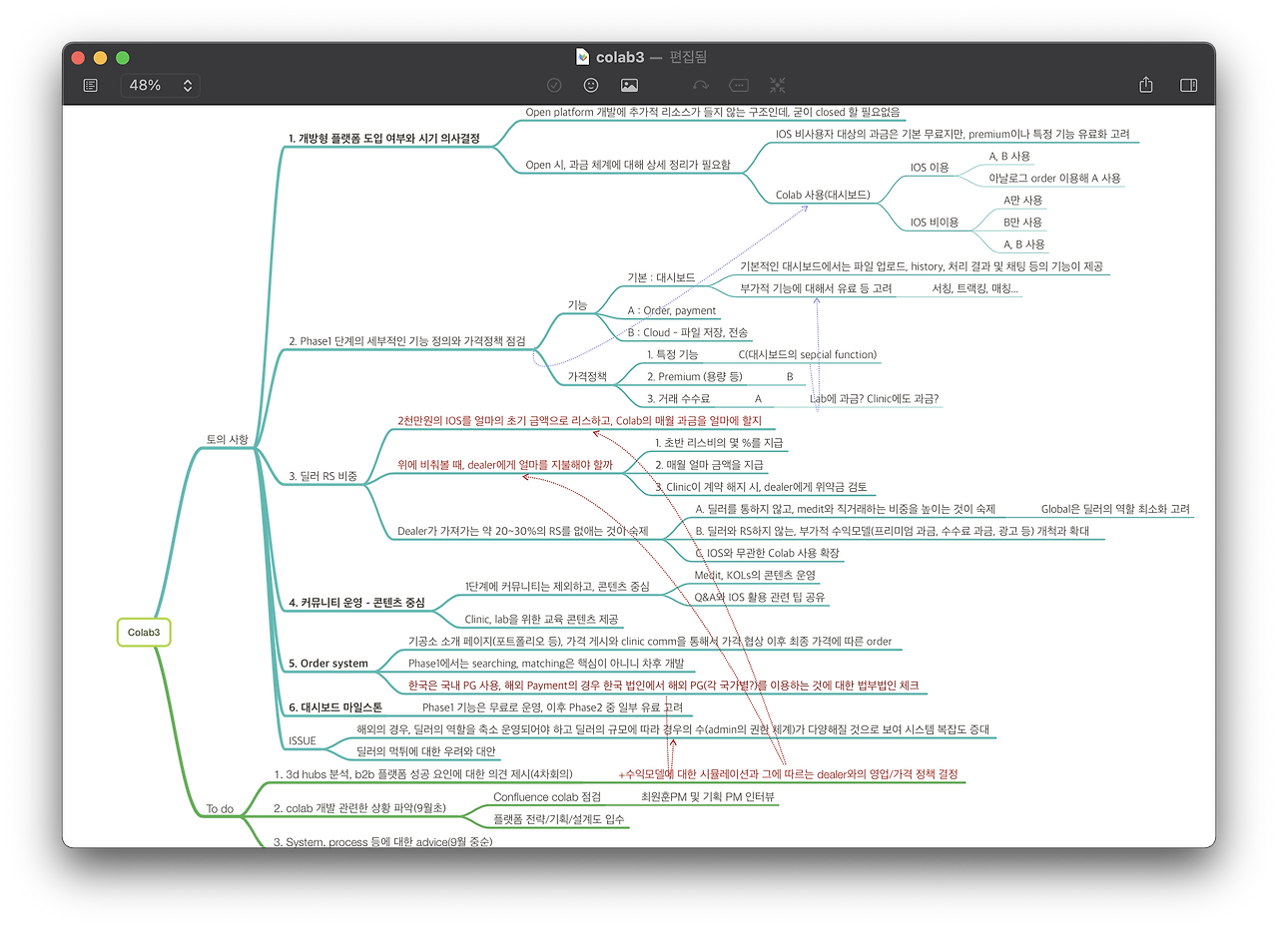Click node Q&A와 IOS 활용 관련 팁 공유
Screen dimensions: 1278x930
[x=760, y=597]
